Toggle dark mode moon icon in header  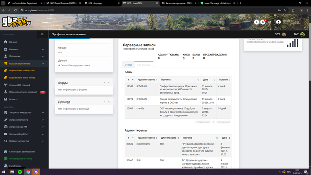click(256, 22)
